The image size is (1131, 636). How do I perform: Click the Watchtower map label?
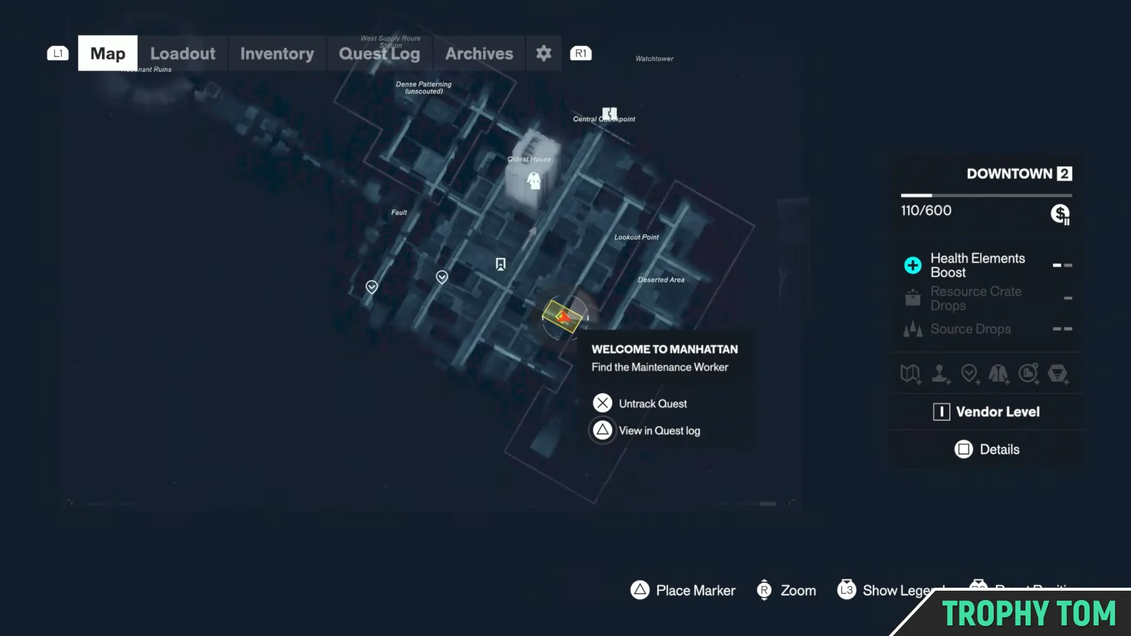click(654, 58)
